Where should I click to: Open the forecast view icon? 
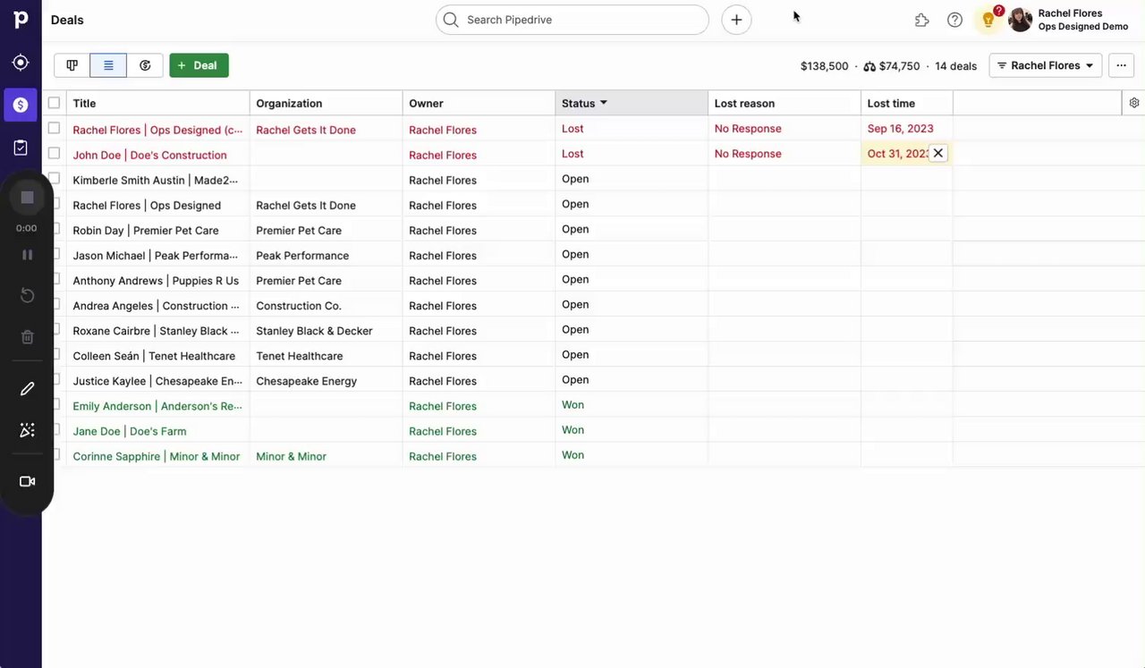[x=145, y=65]
